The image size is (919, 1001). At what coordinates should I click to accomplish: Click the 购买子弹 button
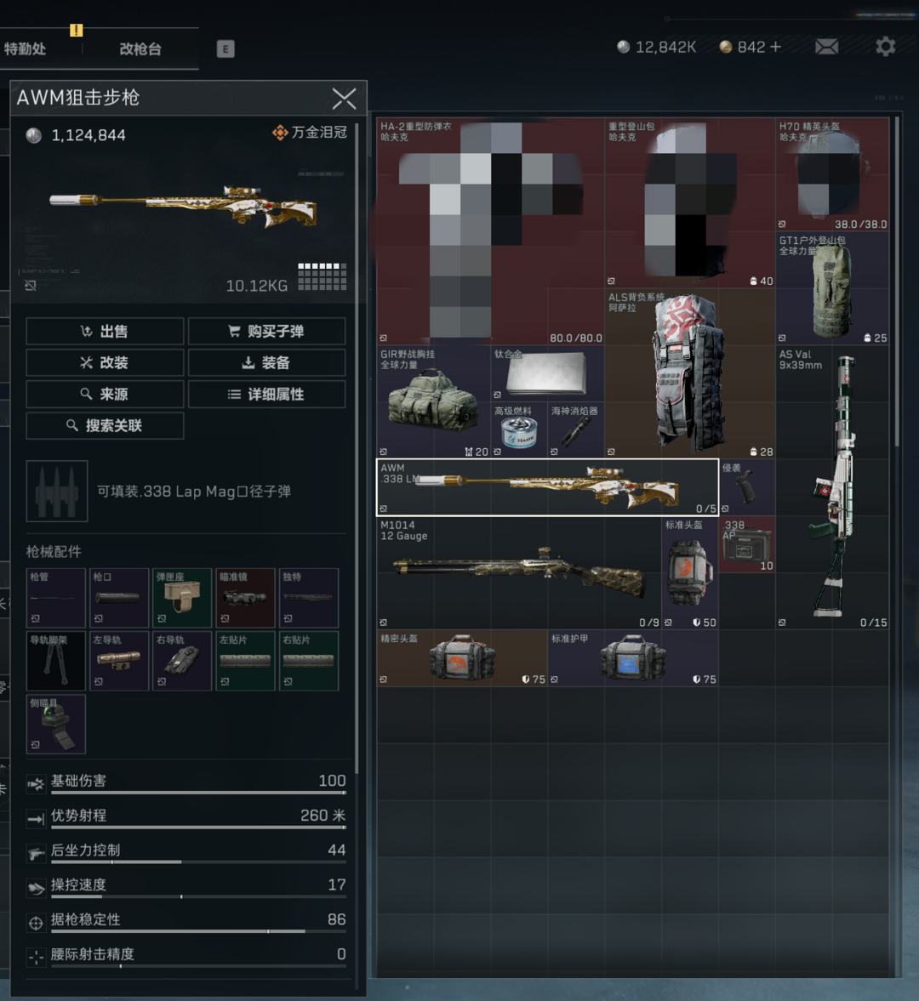267,332
